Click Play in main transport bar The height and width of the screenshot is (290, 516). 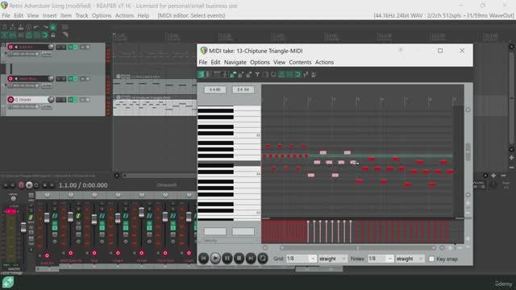[29, 185]
